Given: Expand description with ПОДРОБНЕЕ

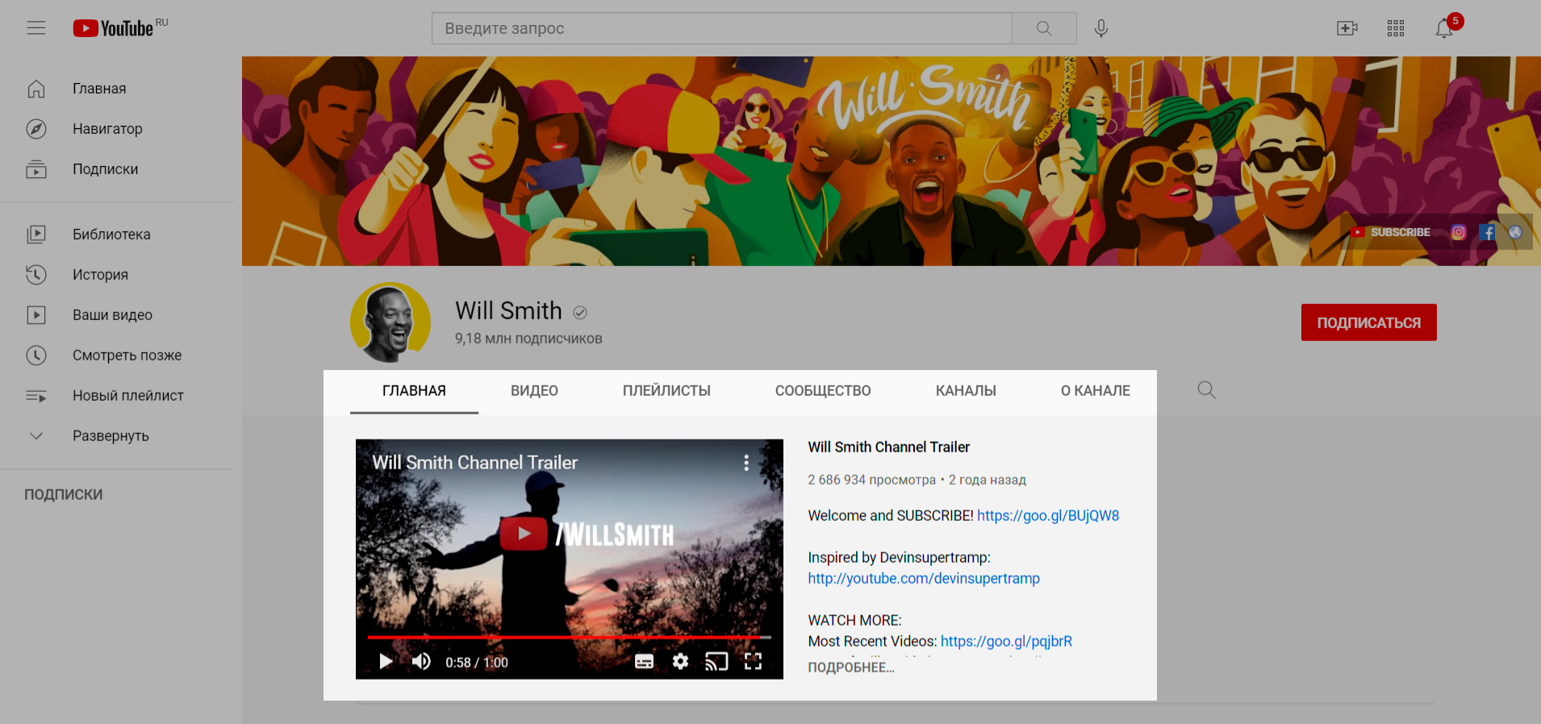Looking at the screenshot, I should (851, 668).
